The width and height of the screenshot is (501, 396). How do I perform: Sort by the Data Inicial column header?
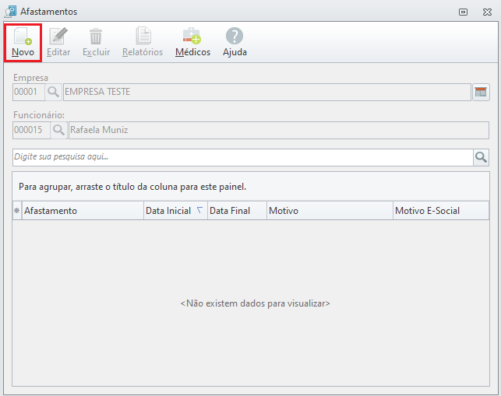(175, 211)
